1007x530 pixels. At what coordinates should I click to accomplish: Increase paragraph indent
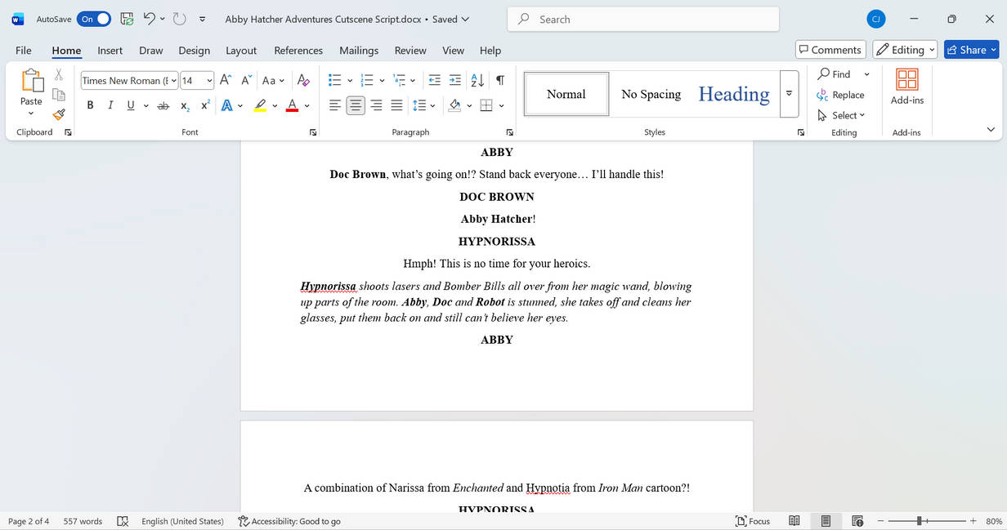point(455,80)
